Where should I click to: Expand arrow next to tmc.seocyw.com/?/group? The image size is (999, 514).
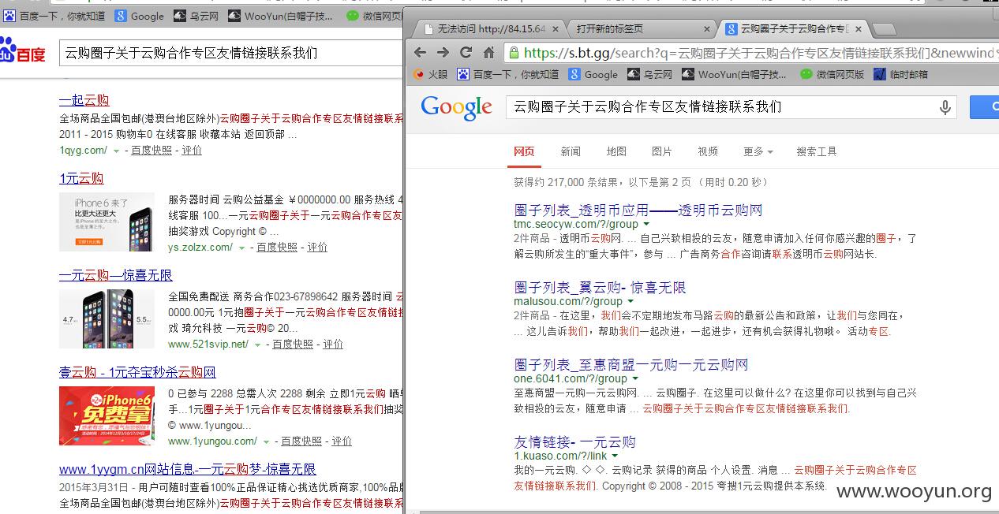coord(646,225)
